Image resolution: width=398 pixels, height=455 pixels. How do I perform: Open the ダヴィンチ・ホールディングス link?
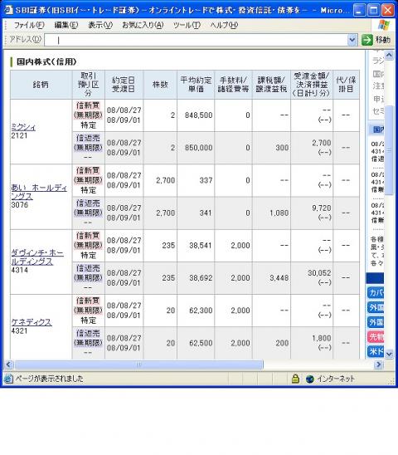click(x=37, y=257)
